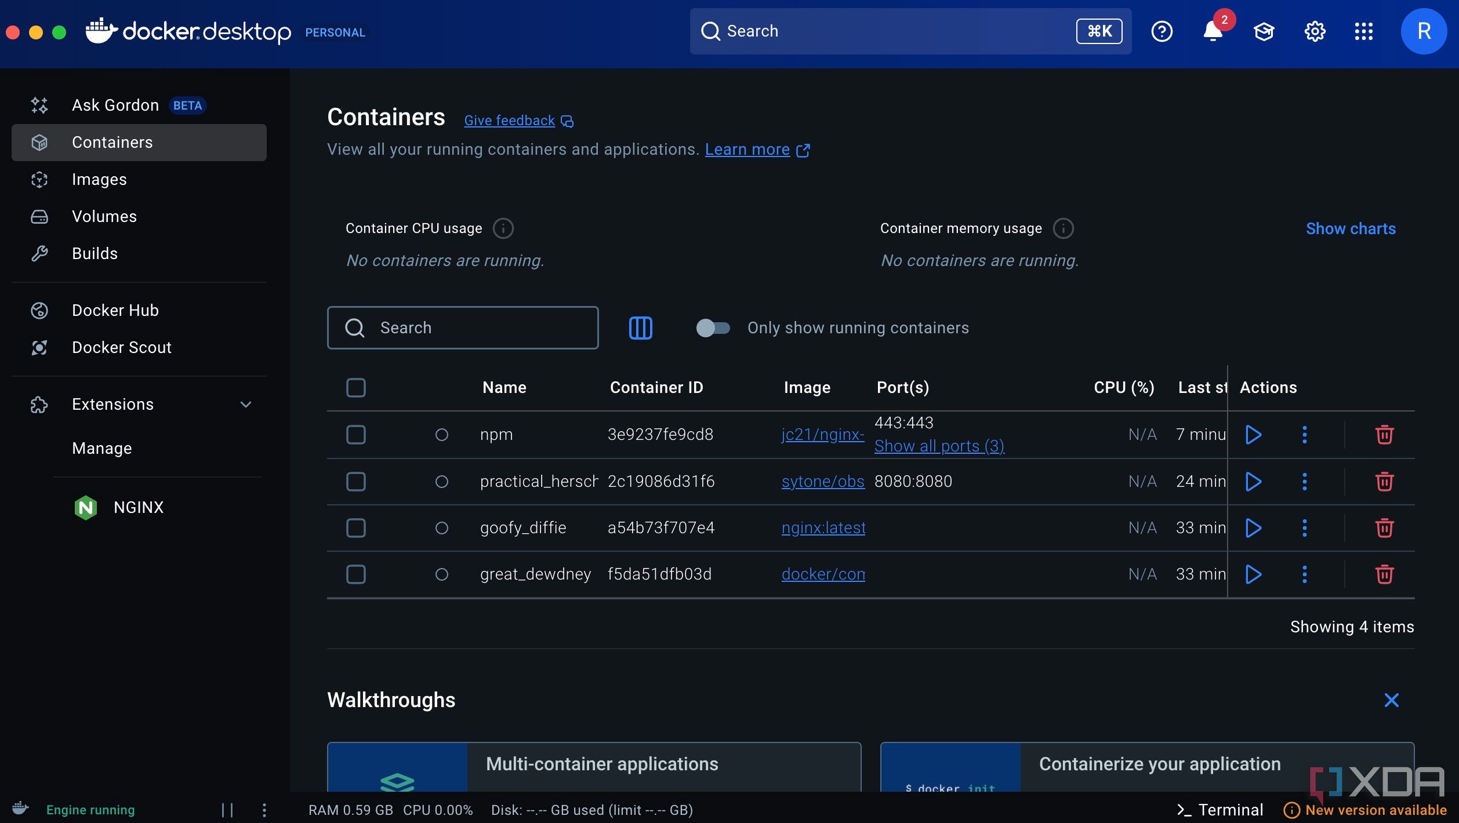Click Show charts

(x=1351, y=229)
